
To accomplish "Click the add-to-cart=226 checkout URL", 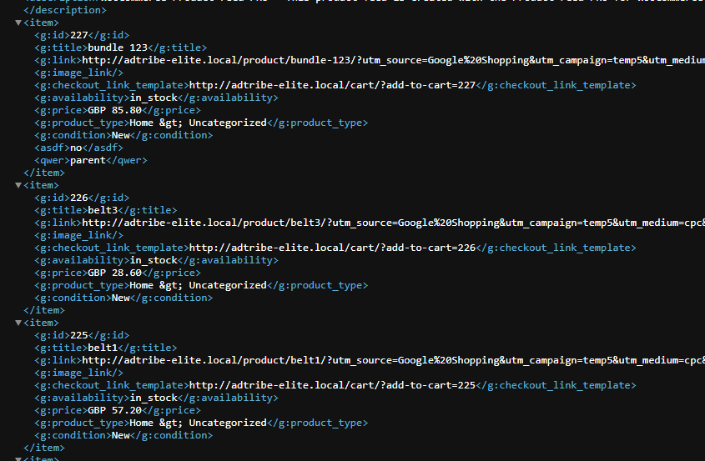I will pyautogui.click(x=332, y=248).
